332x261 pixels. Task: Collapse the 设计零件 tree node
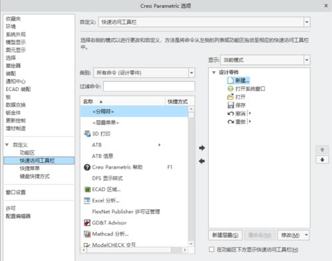click(214, 72)
